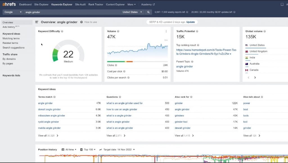Click help icon beside Cost per click
Image resolution: width=288 pixels, height=163 pixels.
[124, 71]
